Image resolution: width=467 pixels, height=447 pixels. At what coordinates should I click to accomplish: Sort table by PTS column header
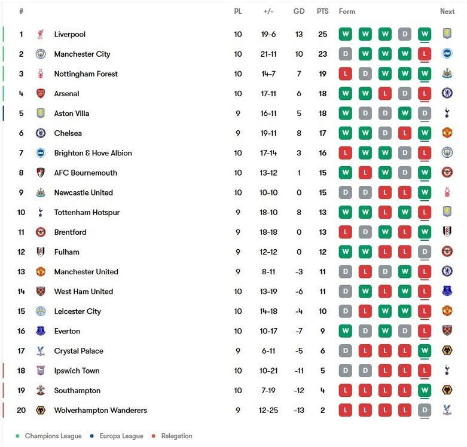[323, 11]
